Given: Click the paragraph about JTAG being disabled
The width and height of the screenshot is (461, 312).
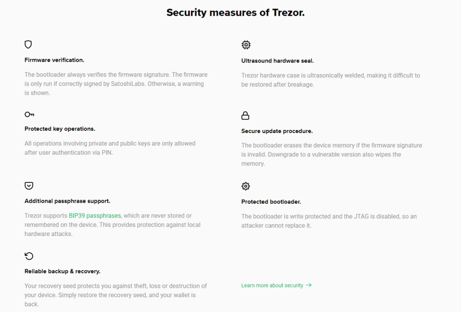Looking at the screenshot, I should pyautogui.click(x=329, y=221).
